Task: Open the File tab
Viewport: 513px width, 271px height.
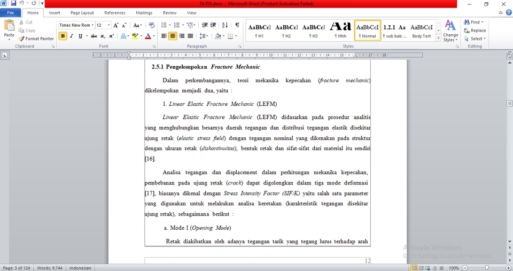Action: coord(11,13)
